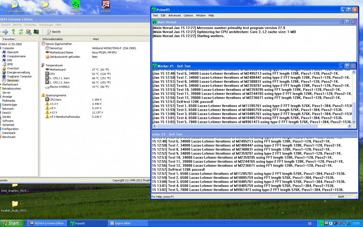Image resolution: width=363 pixels, height=227 pixels.
Task: Click the Wert column header
Action: pyautogui.click(x=120, y=39)
